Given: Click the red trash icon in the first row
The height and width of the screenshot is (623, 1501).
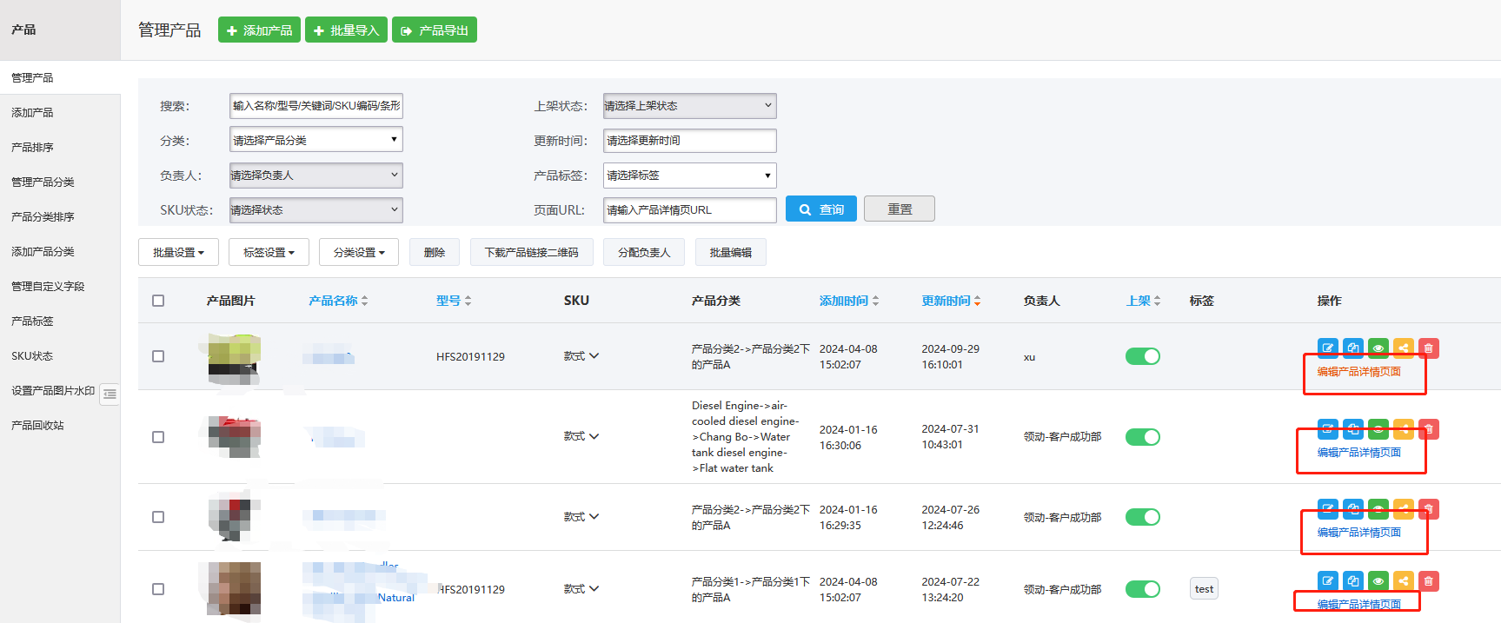Looking at the screenshot, I should (x=1428, y=348).
